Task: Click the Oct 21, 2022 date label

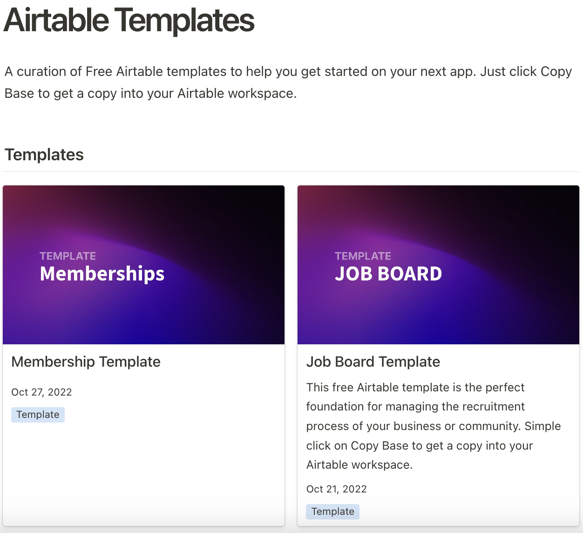Action: tap(336, 489)
